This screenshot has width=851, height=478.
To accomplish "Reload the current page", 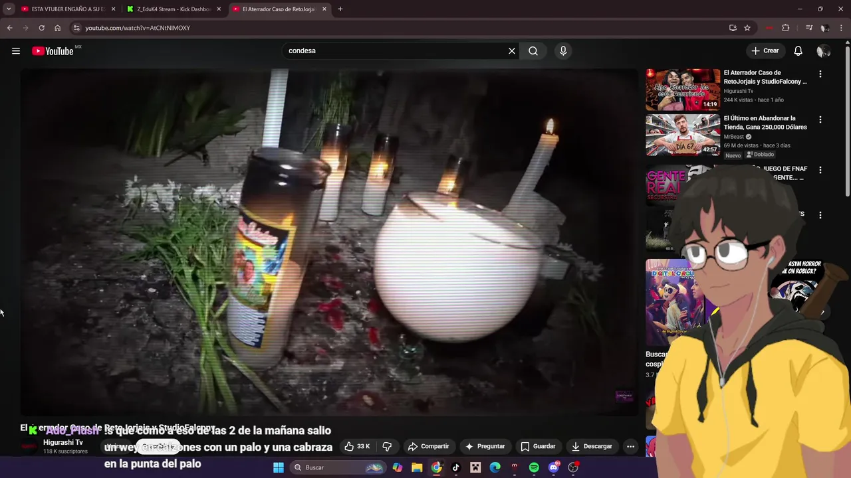I will (41, 28).
